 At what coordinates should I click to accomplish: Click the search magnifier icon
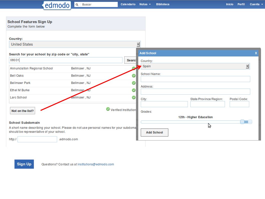click(x=77, y=5)
